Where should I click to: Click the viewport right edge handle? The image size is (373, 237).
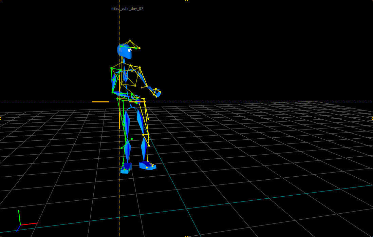[372, 118]
